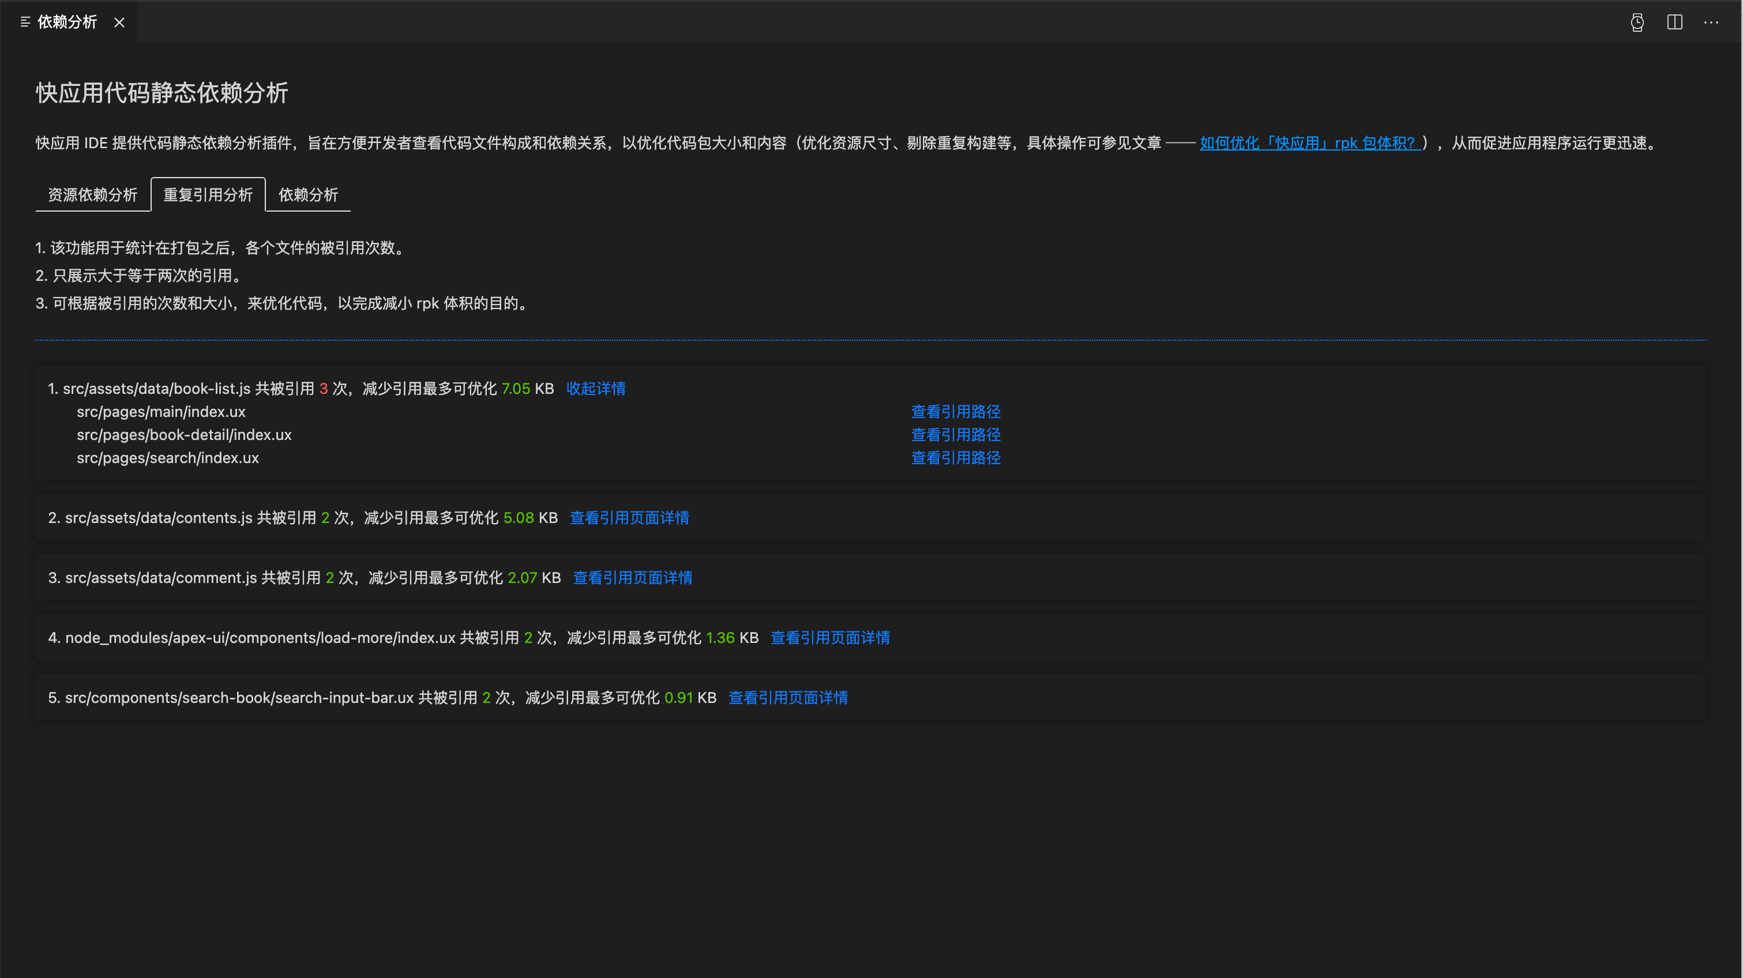Screen dimensions: 1743x978
Task: Open the more actions ellipsis menu
Action: [1711, 22]
